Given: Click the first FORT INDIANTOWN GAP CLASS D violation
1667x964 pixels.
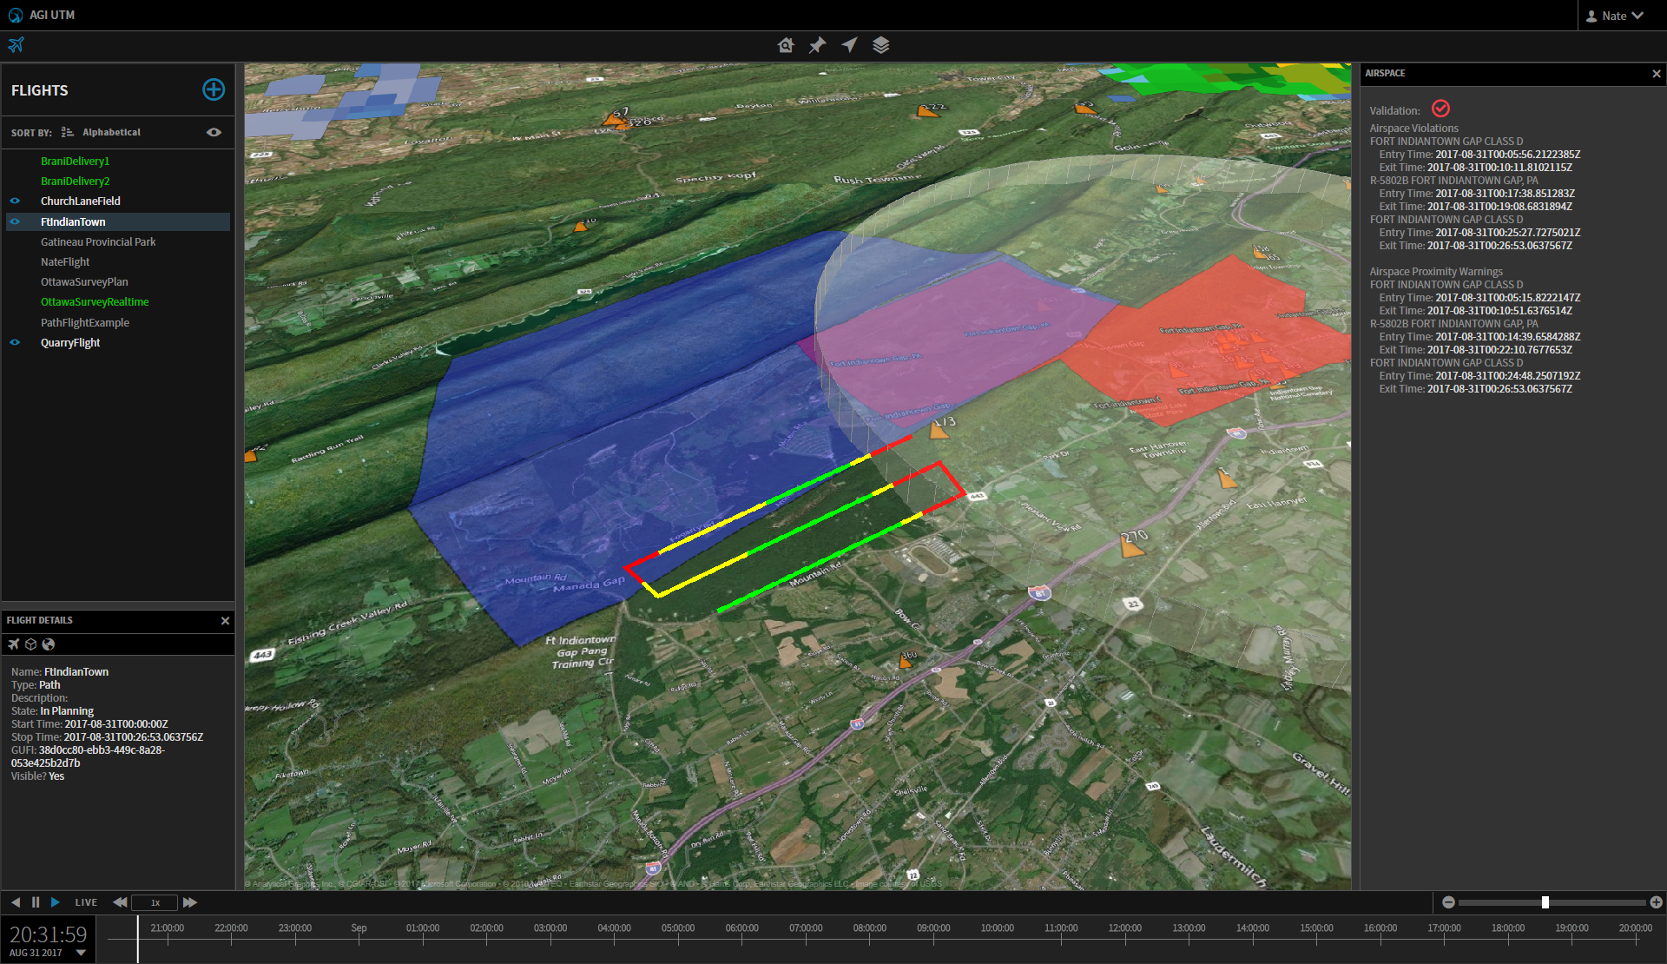Looking at the screenshot, I should tap(1446, 141).
